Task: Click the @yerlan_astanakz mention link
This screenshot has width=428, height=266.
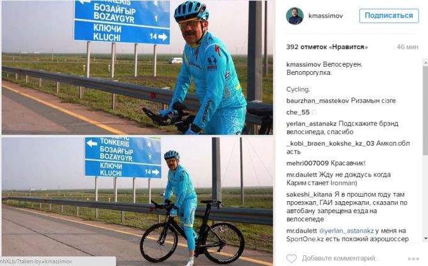Action: (x=346, y=231)
